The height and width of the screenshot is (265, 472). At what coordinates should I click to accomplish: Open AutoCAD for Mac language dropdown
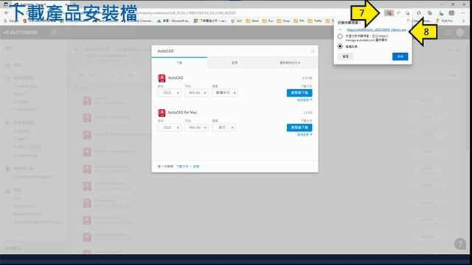224,127
